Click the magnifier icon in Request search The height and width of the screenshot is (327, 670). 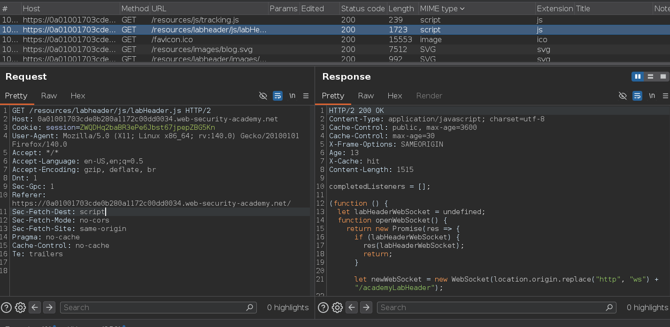(250, 307)
